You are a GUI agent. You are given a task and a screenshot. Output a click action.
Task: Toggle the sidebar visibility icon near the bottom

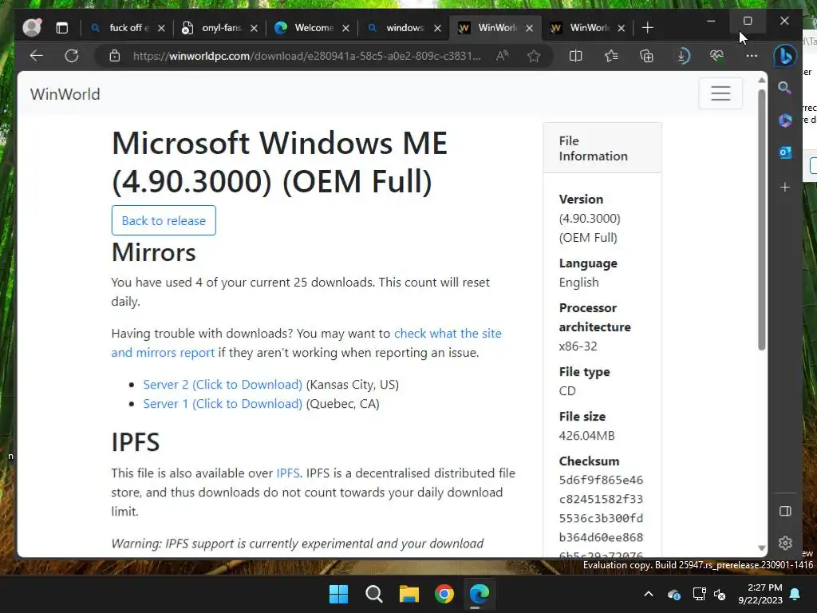[x=785, y=511]
